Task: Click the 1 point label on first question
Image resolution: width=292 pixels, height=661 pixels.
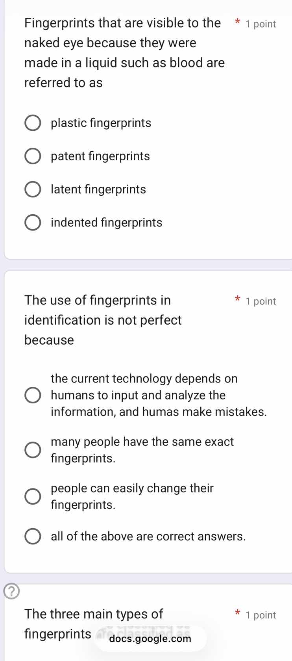Action: point(261,24)
